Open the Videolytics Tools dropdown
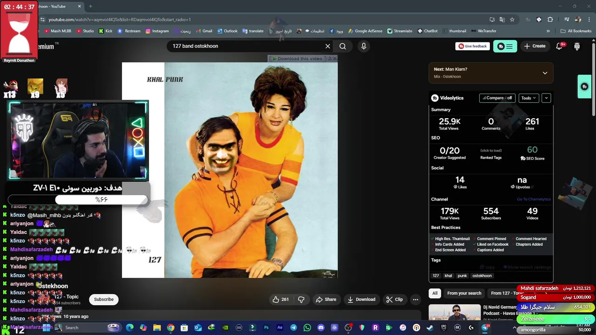Image resolution: width=596 pixels, height=335 pixels. (x=528, y=98)
